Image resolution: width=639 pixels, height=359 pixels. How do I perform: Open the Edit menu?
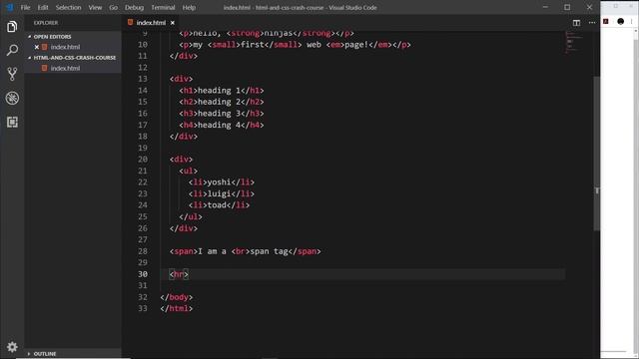click(x=43, y=7)
